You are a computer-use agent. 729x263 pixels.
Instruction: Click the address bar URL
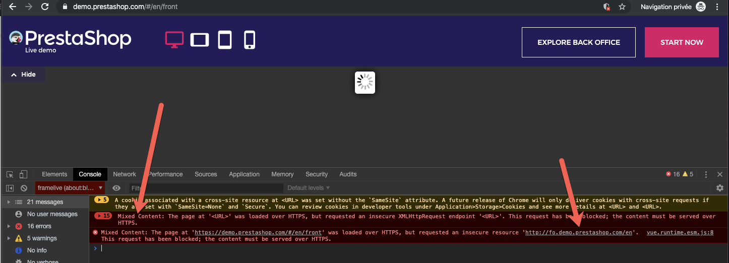point(125,7)
